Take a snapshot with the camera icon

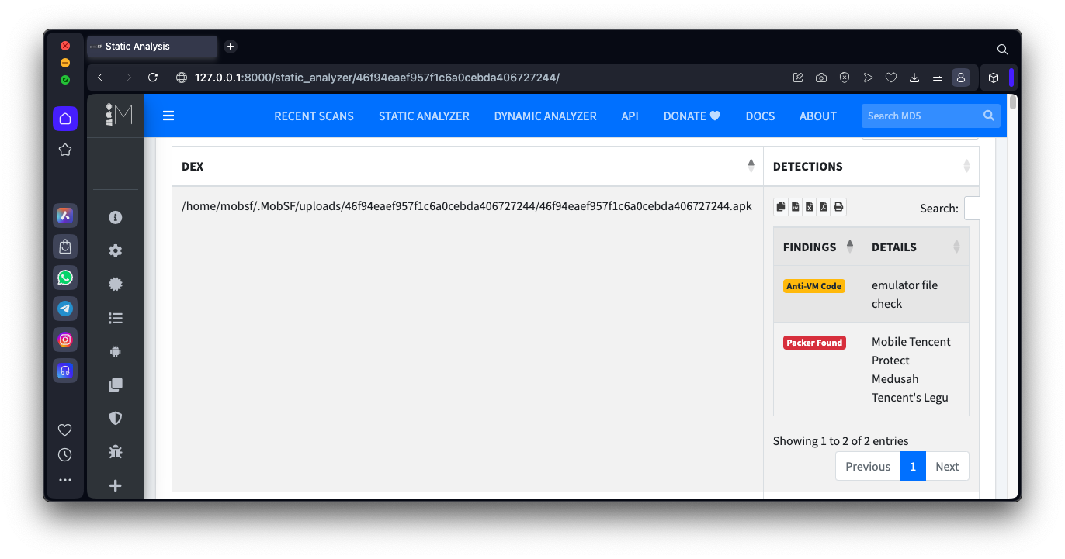pos(821,78)
